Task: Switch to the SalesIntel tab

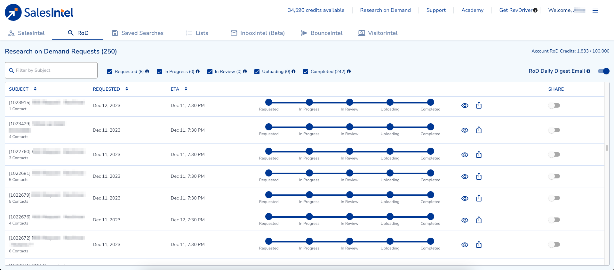Action: [x=26, y=33]
